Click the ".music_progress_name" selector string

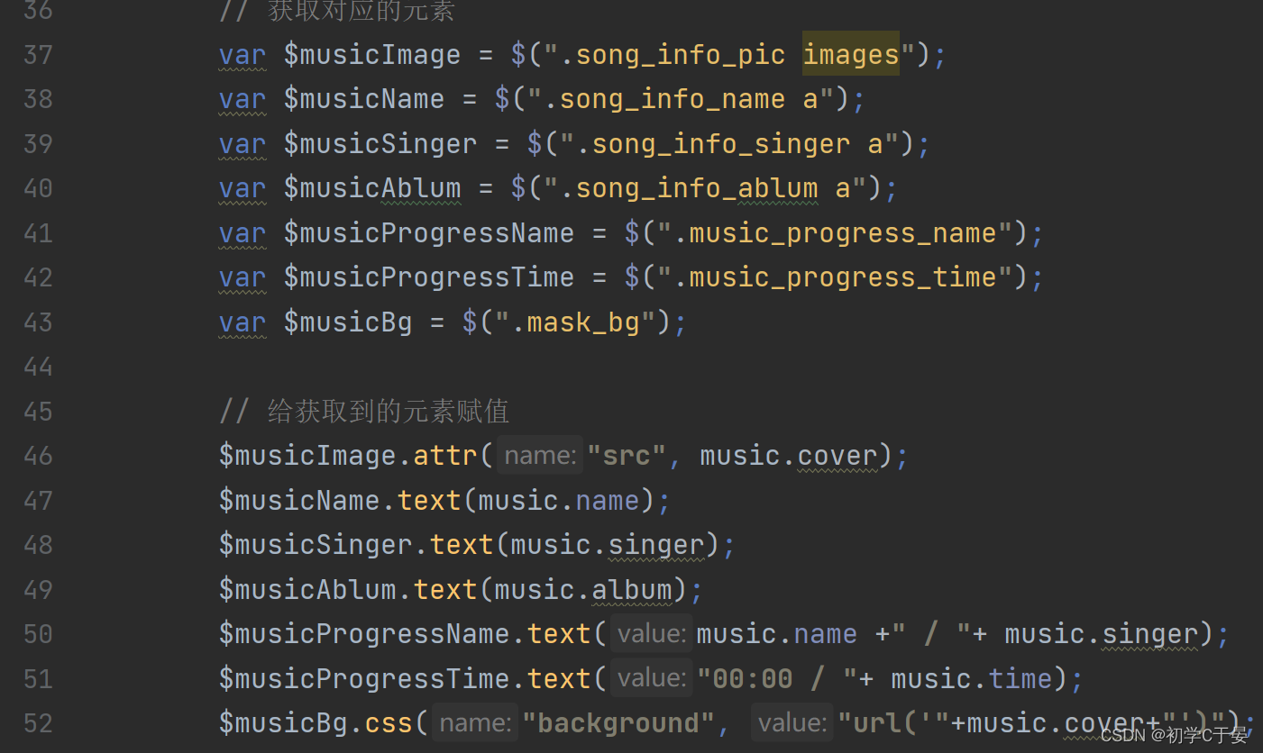[835, 233]
